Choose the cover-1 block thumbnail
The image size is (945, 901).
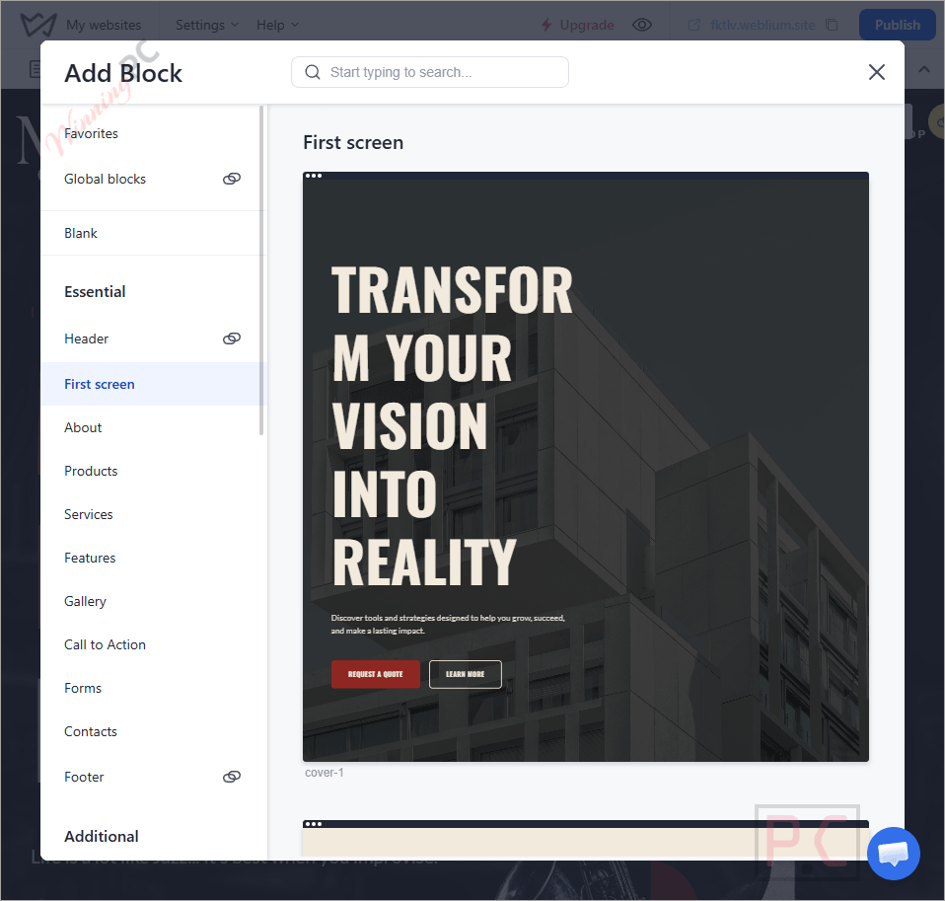pyautogui.click(x=586, y=467)
